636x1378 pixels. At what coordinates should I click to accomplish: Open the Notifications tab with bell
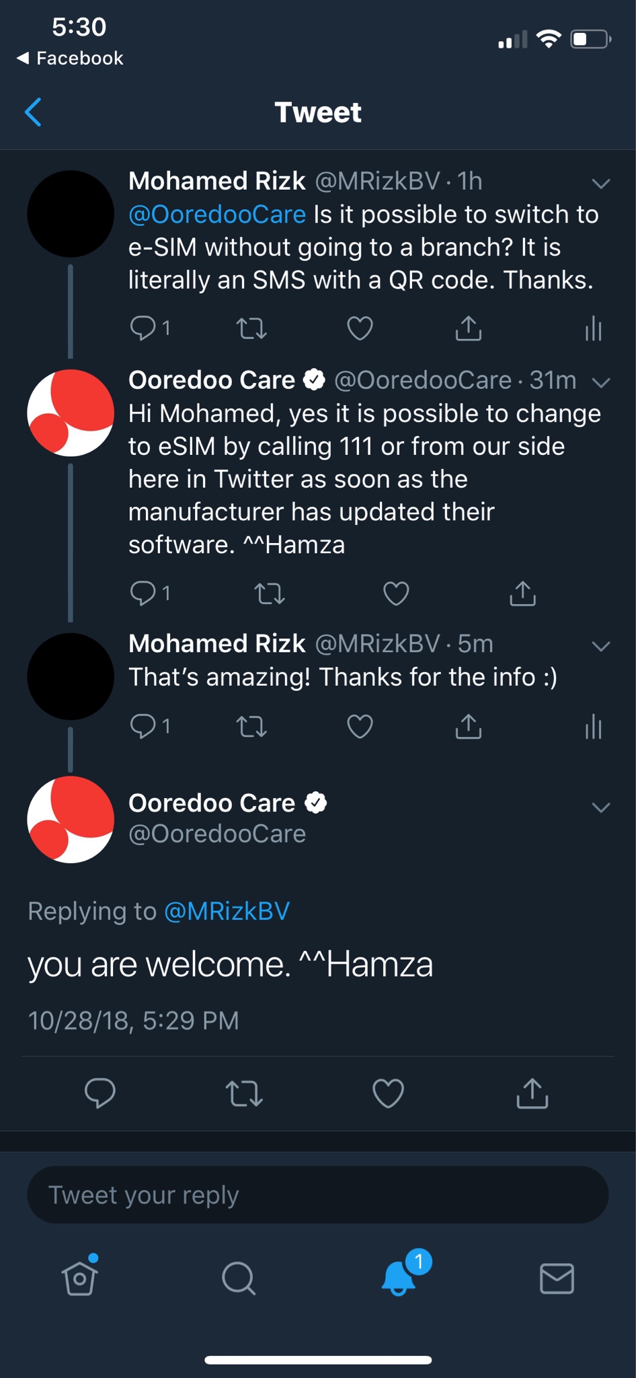pos(400,1276)
